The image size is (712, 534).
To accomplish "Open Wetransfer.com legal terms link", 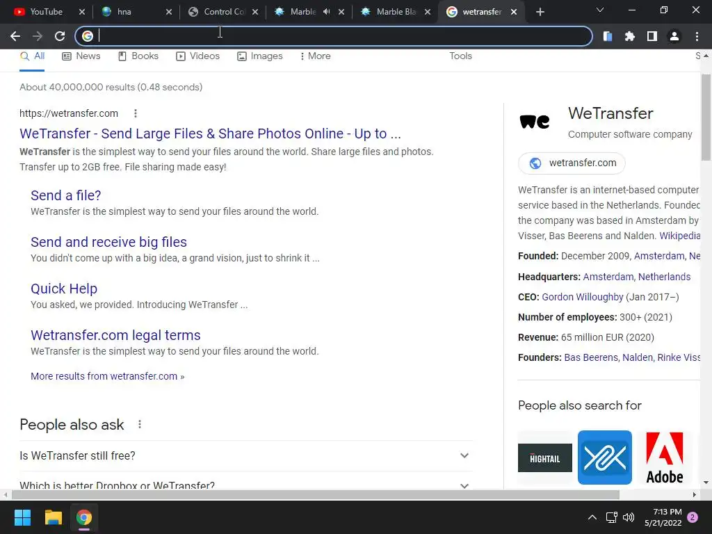I will tap(115, 335).
